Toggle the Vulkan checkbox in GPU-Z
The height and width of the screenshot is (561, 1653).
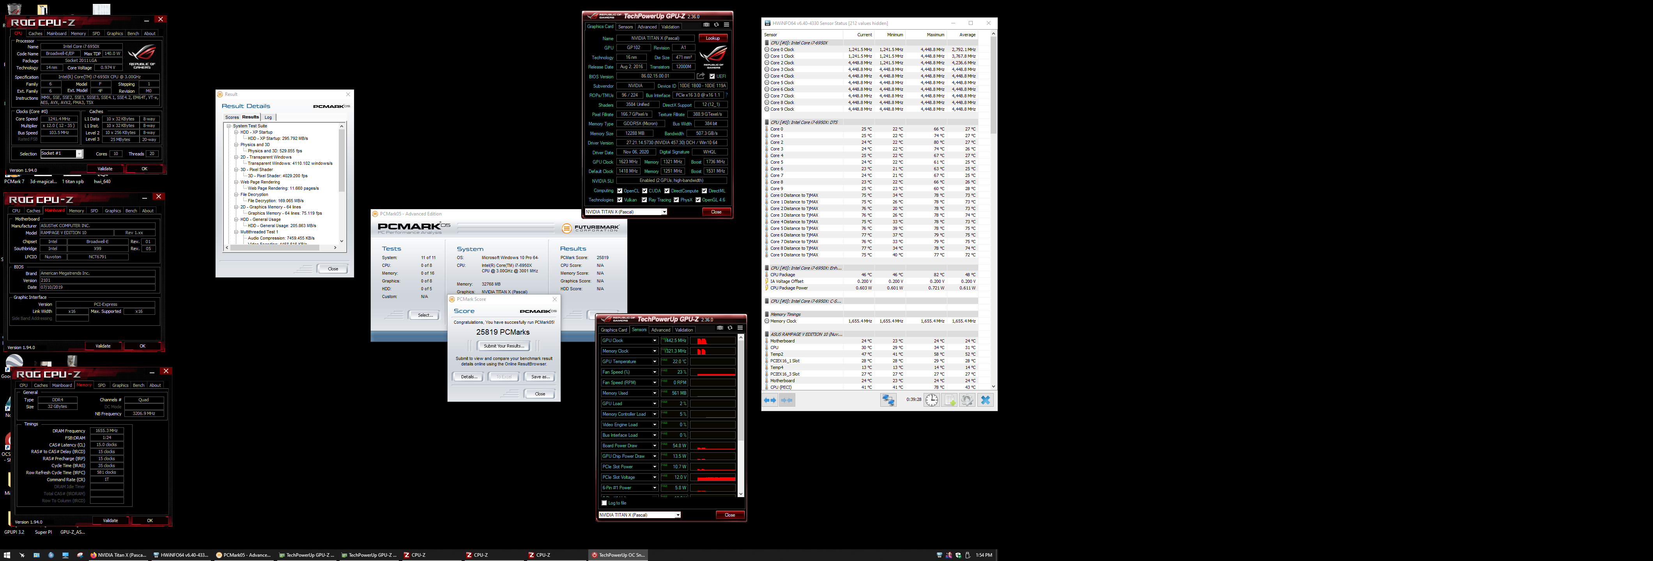[620, 200]
